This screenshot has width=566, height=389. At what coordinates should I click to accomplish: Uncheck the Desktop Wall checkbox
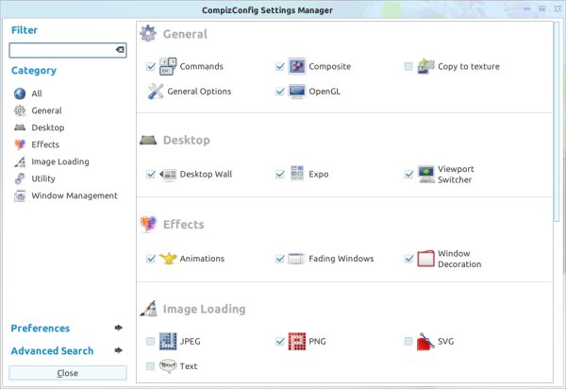pyautogui.click(x=151, y=174)
